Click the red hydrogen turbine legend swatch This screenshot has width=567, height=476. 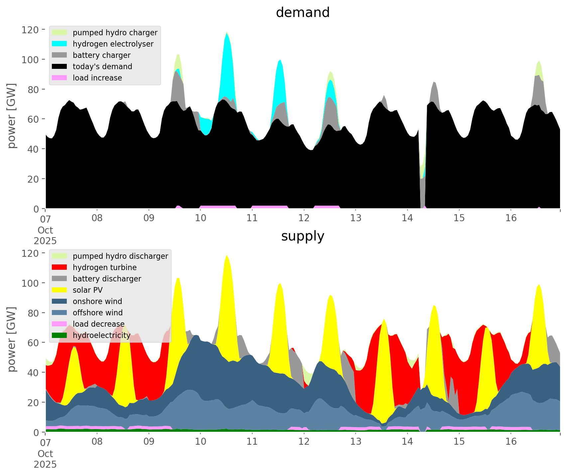(60, 267)
